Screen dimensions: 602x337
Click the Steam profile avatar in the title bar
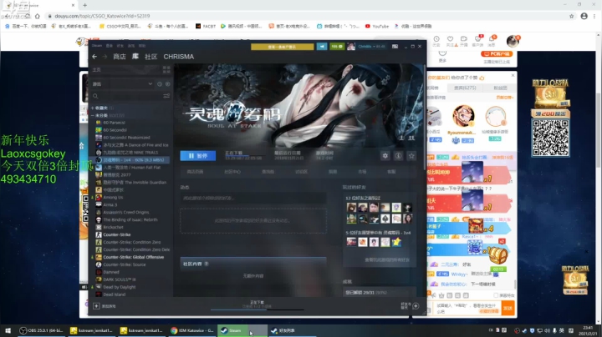(x=351, y=47)
